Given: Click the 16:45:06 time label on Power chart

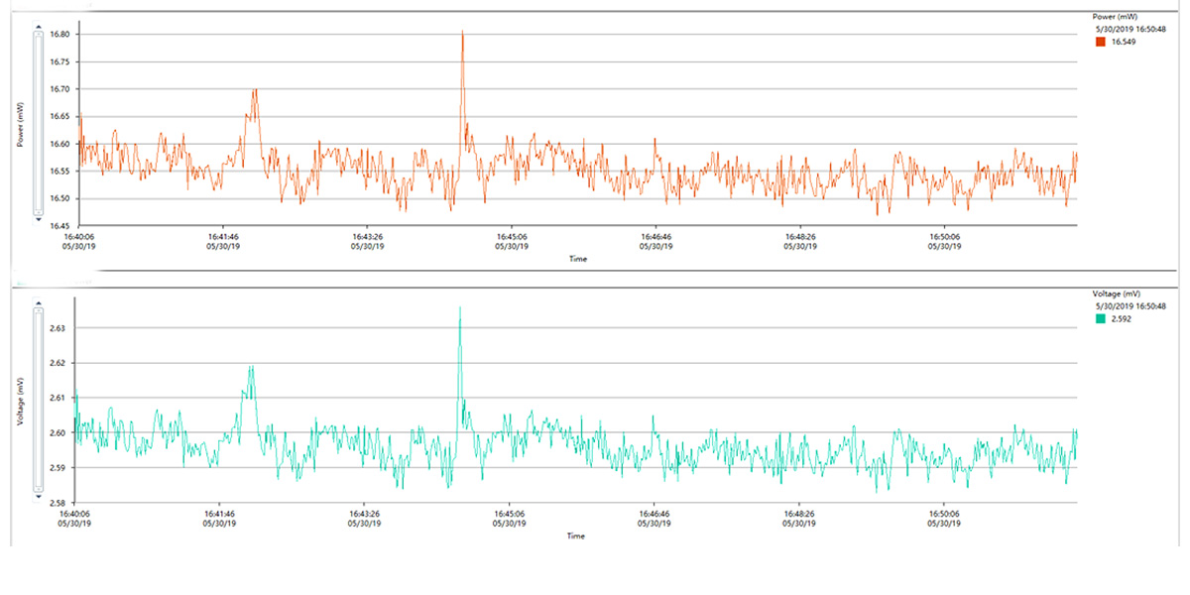Looking at the screenshot, I should [512, 238].
